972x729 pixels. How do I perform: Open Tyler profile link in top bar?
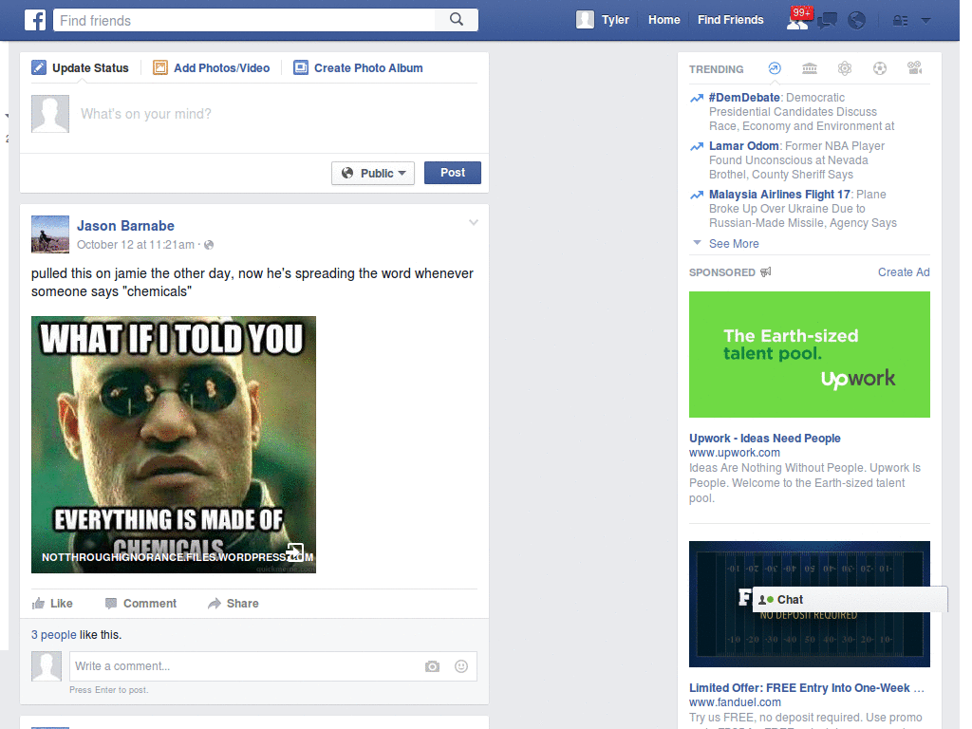(x=615, y=20)
